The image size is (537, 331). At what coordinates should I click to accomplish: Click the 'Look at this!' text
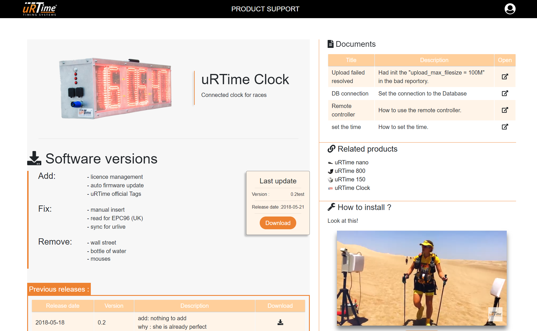(343, 221)
